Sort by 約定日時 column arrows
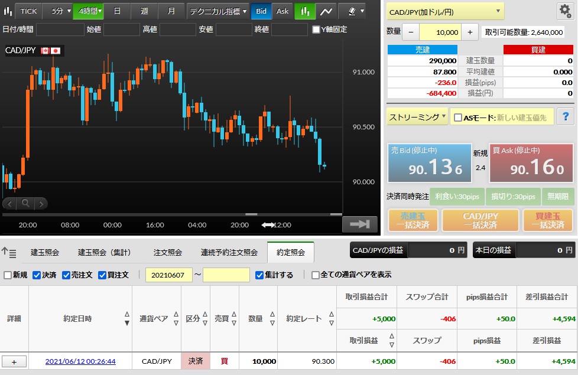Image resolution: width=578 pixels, height=375 pixels. click(127, 319)
